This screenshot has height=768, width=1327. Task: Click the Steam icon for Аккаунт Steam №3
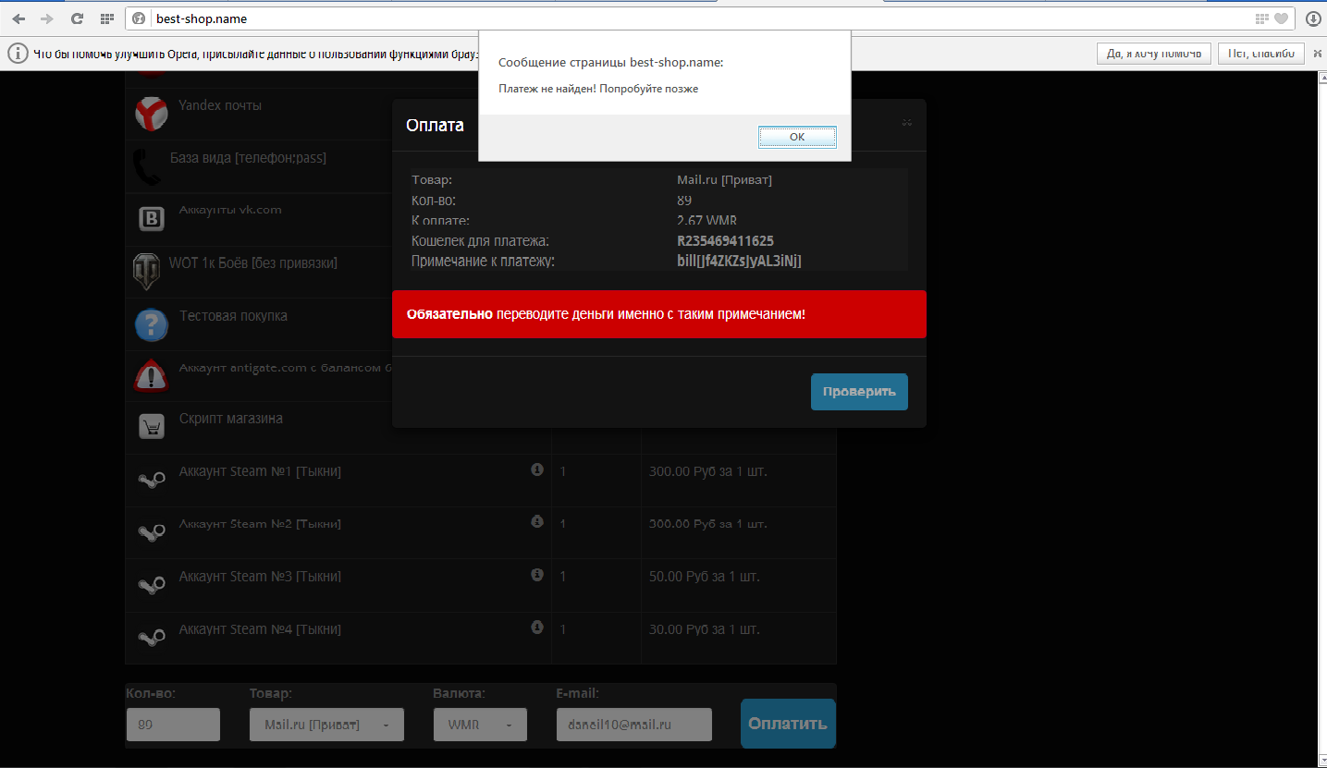pos(152,585)
